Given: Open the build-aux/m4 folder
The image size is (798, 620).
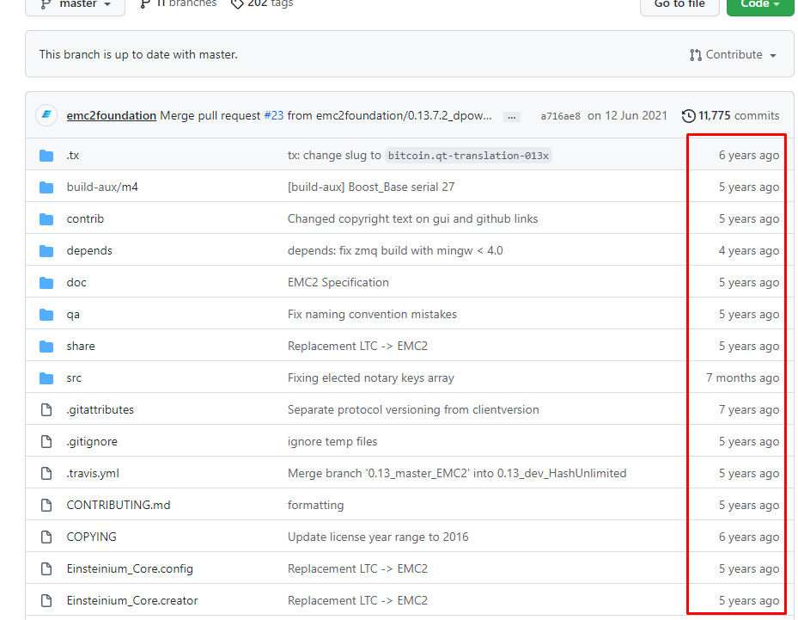Looking at the screenshot, I should [x=102, y=187].
